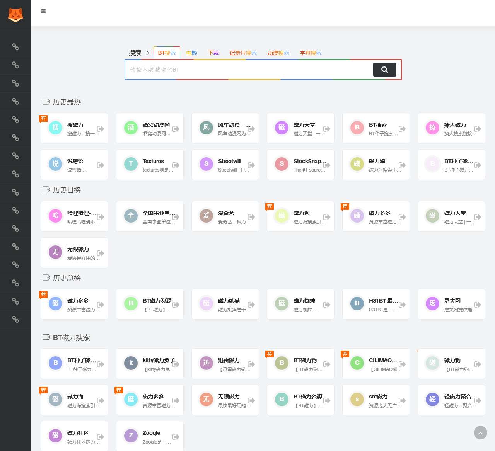Image resolution: width=495 pixels, height=451 pixels.
Task: Click the go arrow on Streetwill card
Action: (251, 165)
